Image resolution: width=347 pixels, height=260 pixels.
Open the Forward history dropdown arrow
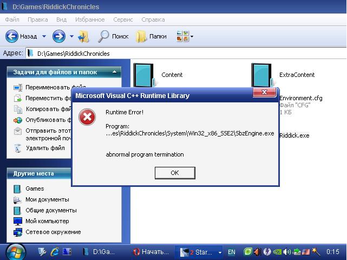point(71,36)
